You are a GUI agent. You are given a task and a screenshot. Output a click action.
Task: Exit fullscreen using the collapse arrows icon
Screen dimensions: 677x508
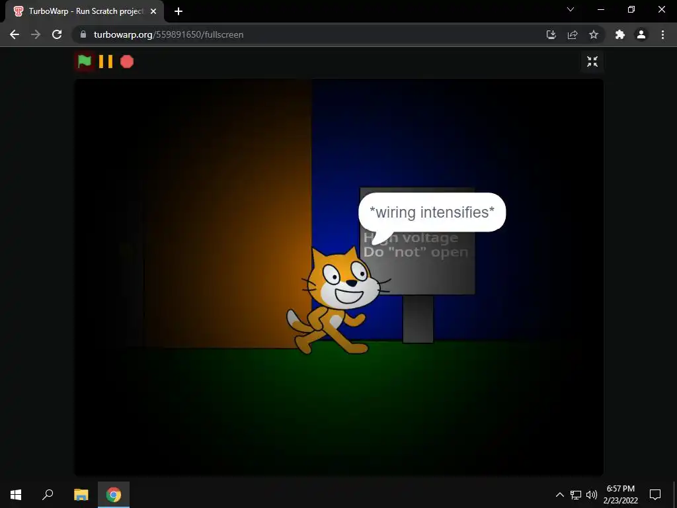click(x=592, y=62)
